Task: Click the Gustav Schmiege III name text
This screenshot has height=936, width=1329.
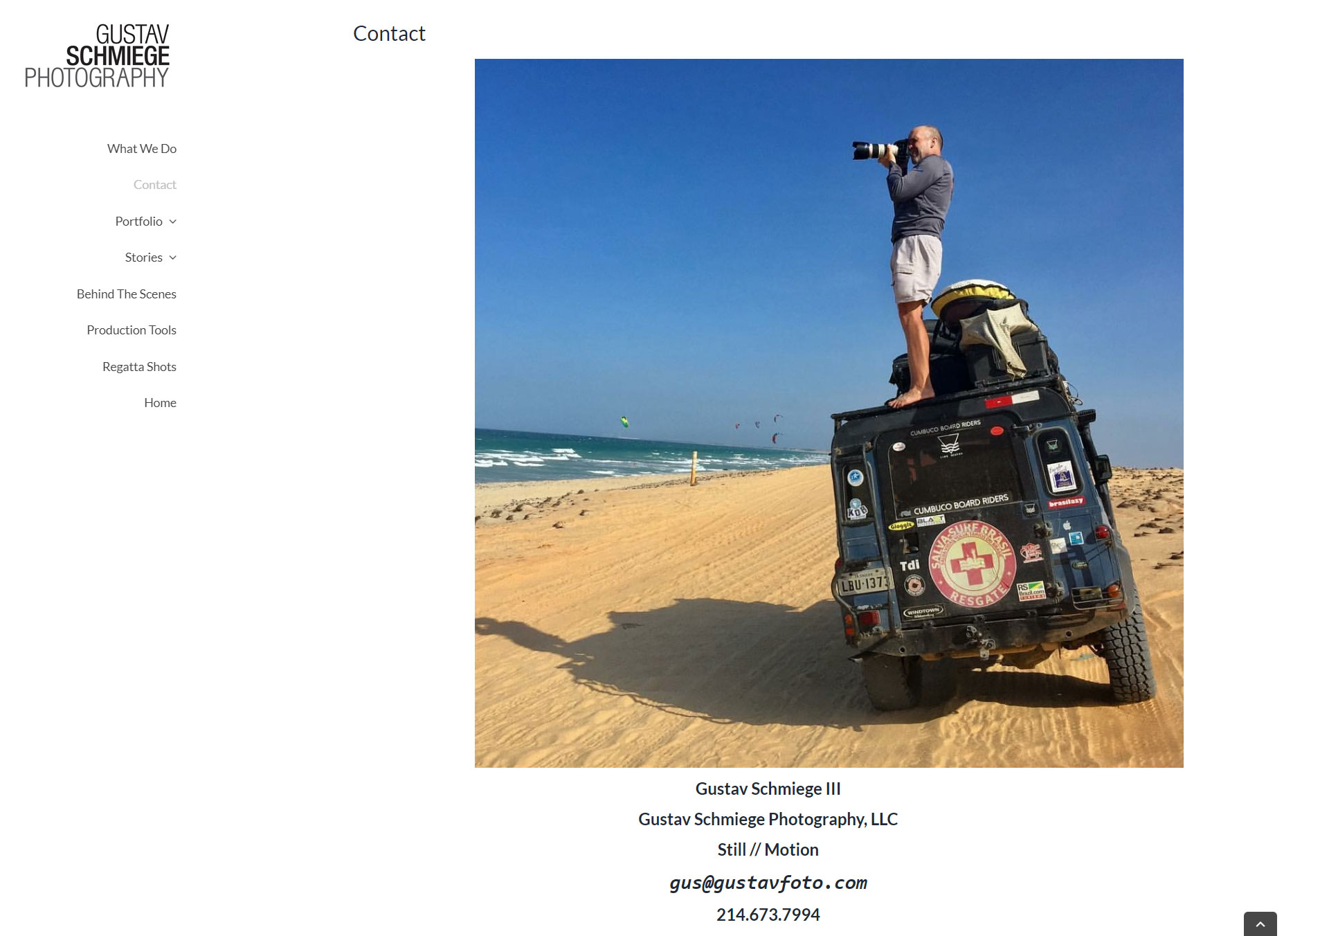Action: [x=768, y=789]
